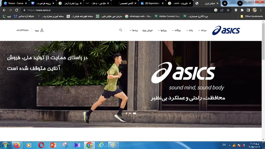Screen dimensions: 265x149
Task: Click the browser forward arrow
Action: [x=11, y=10]
